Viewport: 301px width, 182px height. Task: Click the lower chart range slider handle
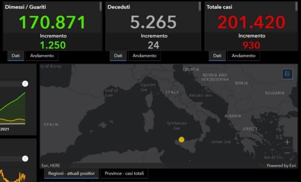(25, 158)
